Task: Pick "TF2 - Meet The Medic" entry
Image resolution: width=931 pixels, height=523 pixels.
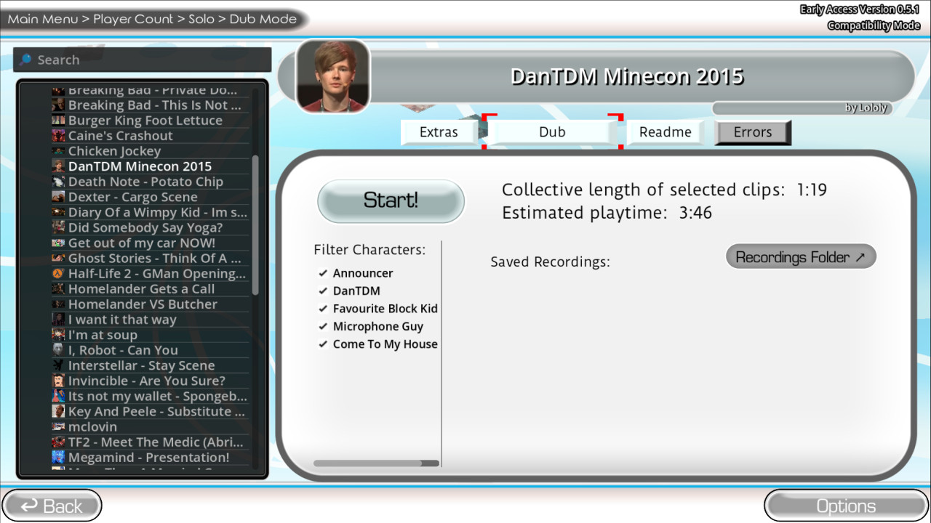Action: click(x=151, y=442)
